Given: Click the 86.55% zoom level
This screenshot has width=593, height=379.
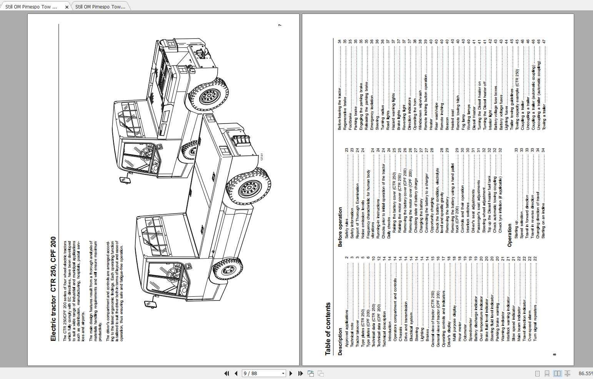Looking at the screenshot, I should coord(585,373).
